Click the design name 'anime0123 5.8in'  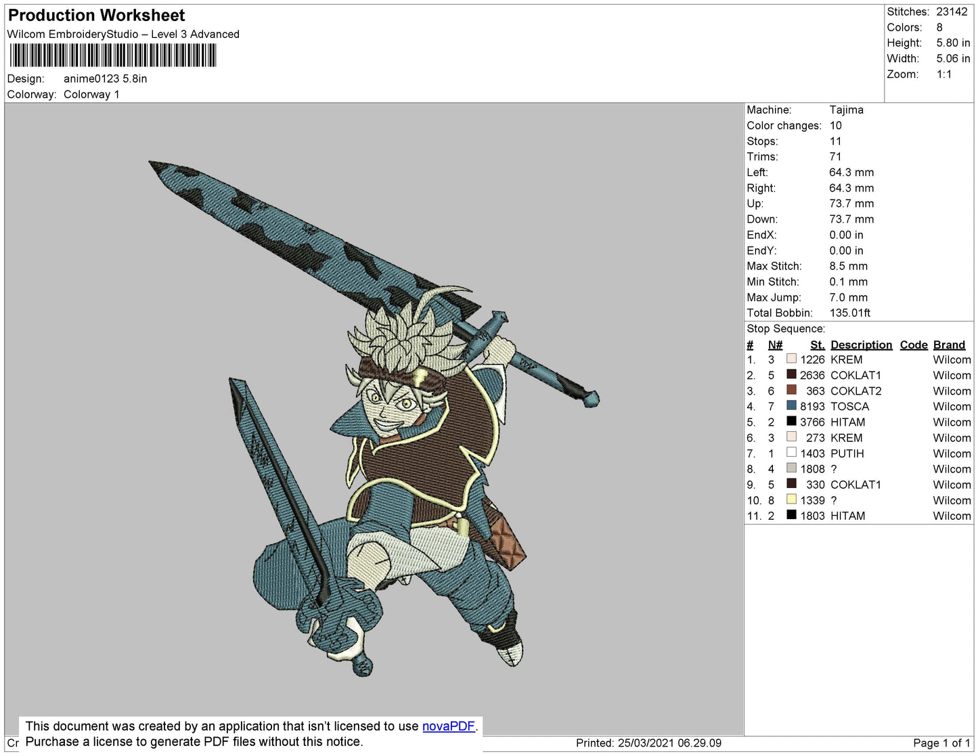coord(105,79)
